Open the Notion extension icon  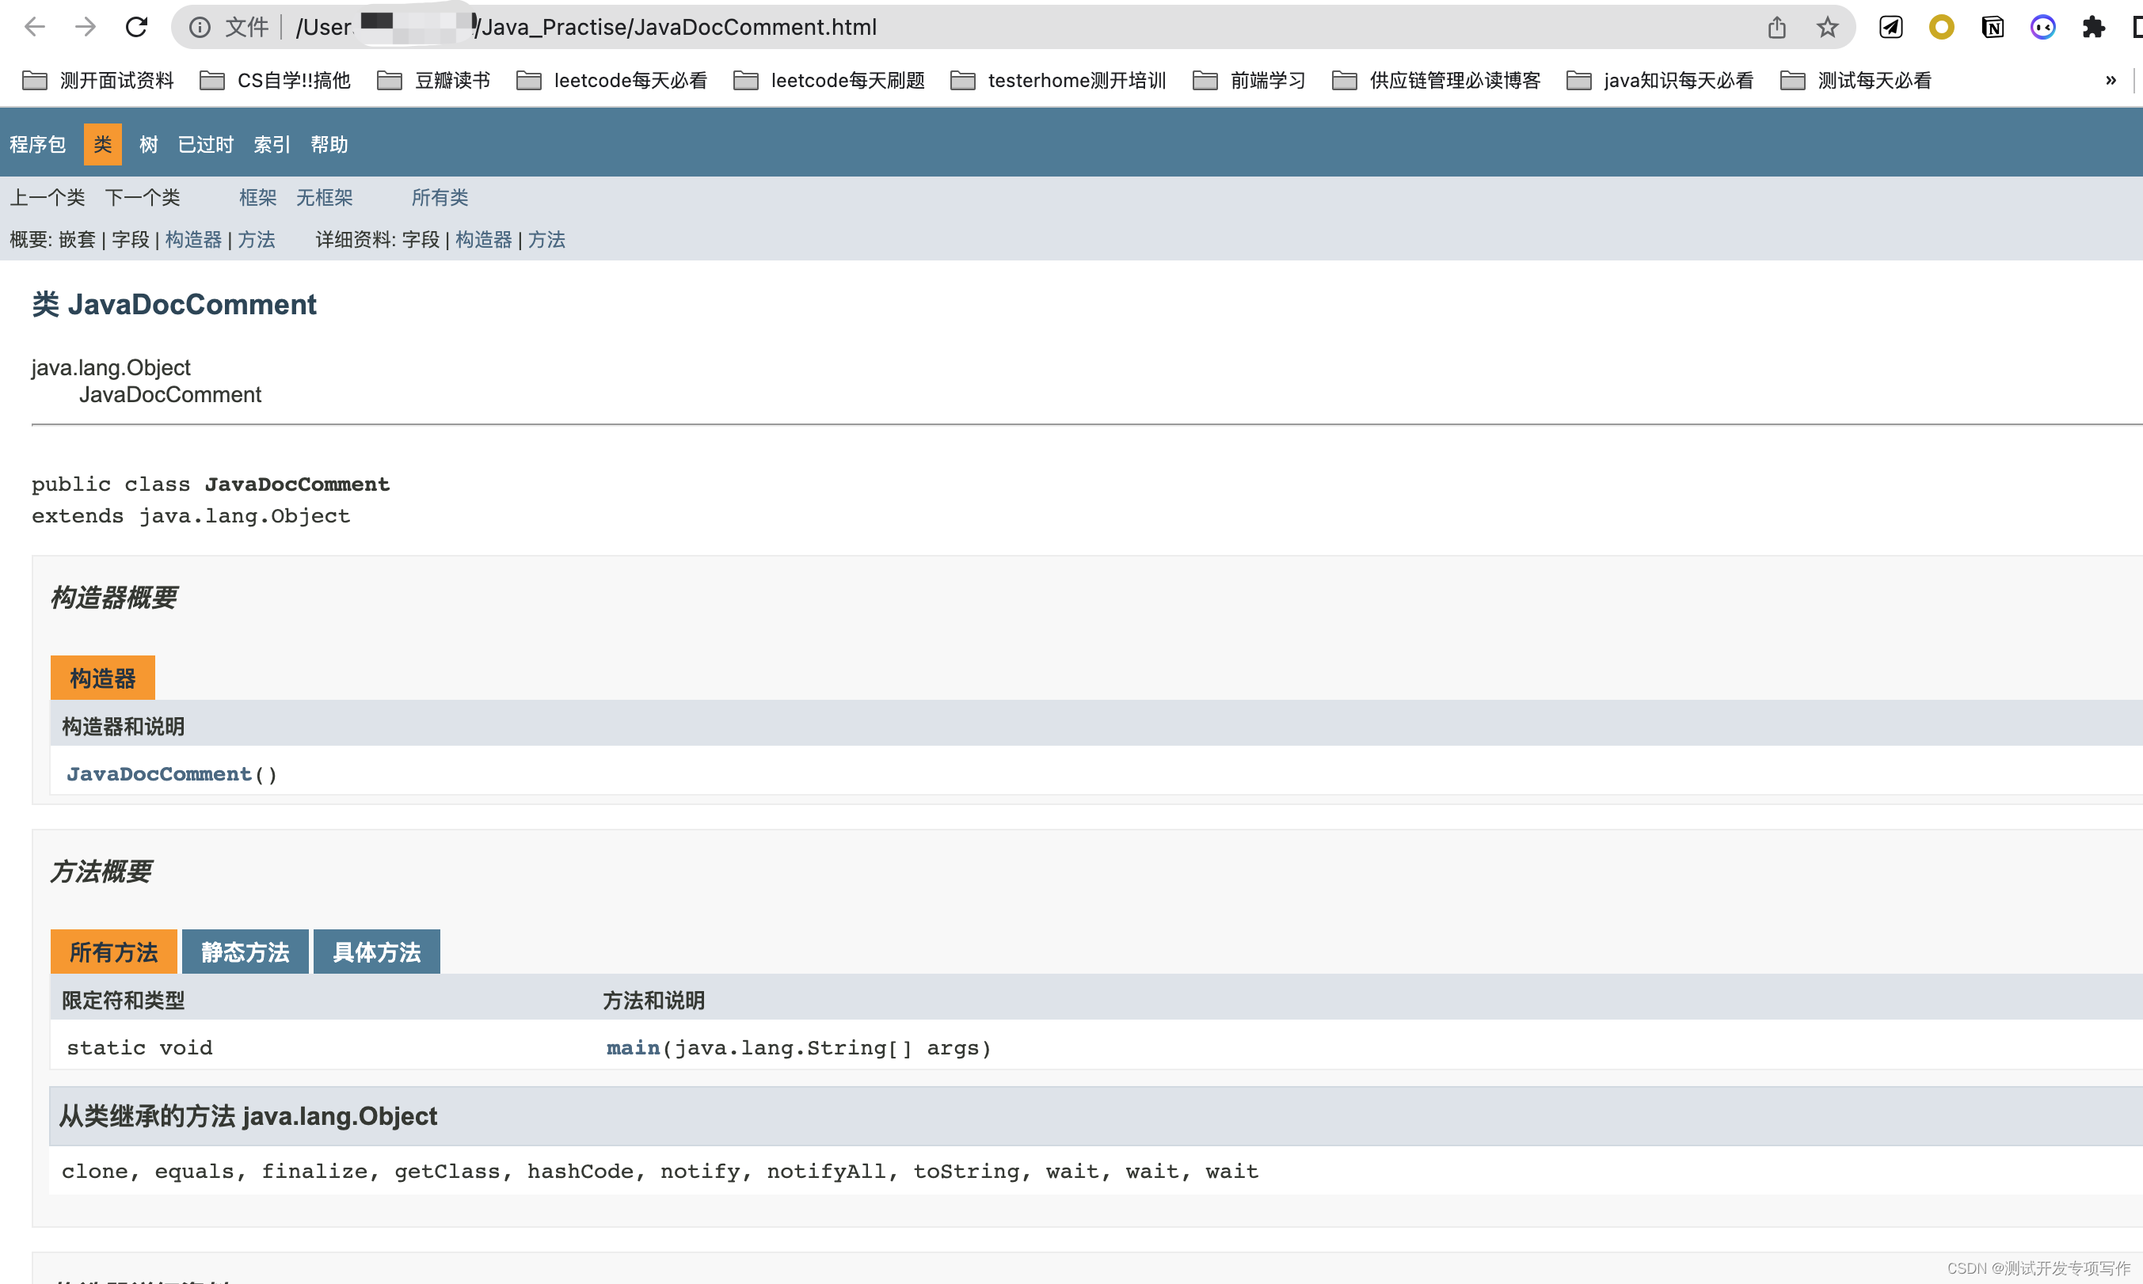(x=1993, y=27)
